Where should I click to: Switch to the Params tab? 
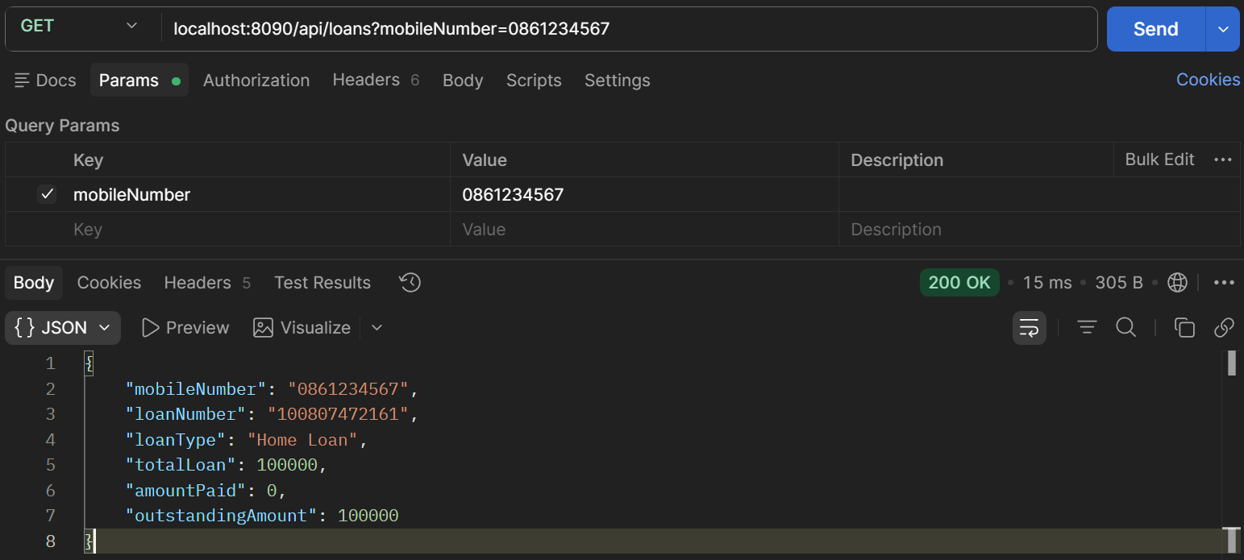(x=139, y=81)
